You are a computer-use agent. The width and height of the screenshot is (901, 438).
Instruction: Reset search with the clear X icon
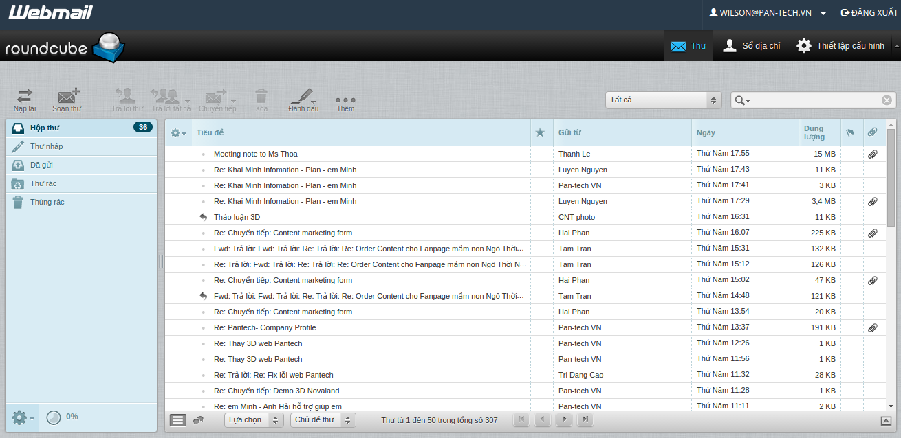[887, 100]
